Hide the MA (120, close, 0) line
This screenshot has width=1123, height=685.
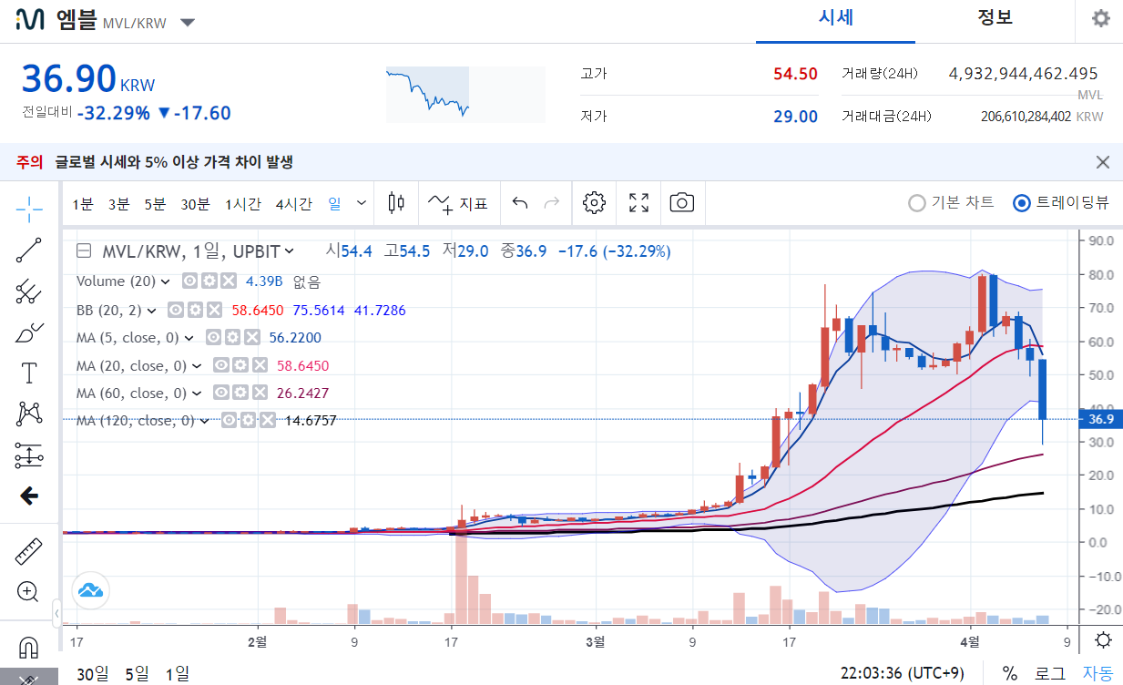pyautogui.click(x=230, y=420)
